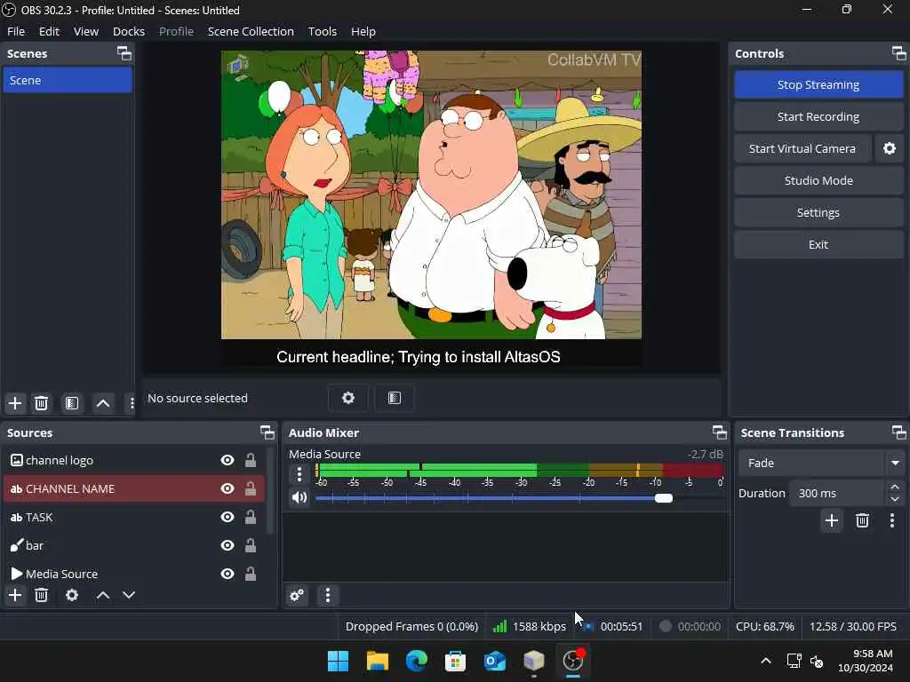The image size is (910, 682).
Task: Open source properties gear in source toolbar
Action: tap(347, 398)
